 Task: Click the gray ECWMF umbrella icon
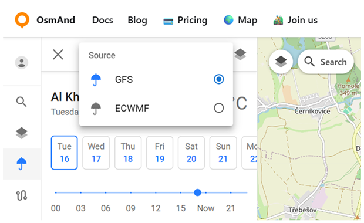96,109
